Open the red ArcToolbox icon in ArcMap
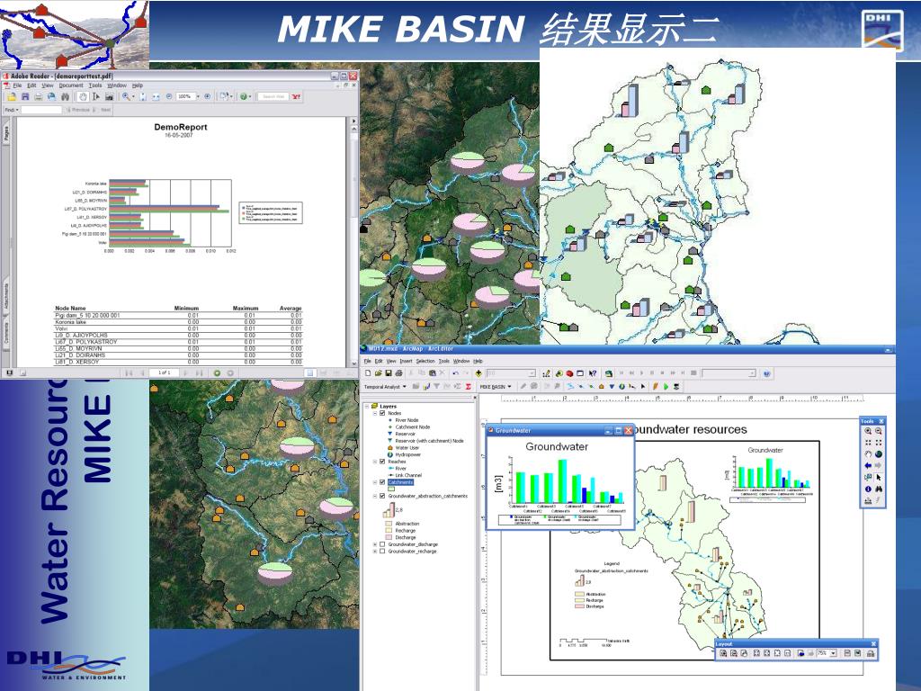This screenshot has height=691, width=921. tap(569, 373)
